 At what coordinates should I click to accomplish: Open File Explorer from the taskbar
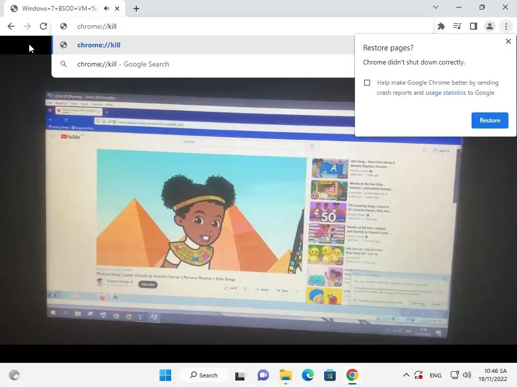coord(286,375)
